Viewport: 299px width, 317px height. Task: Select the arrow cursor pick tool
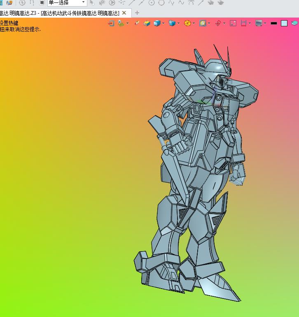tap(92, 2)
